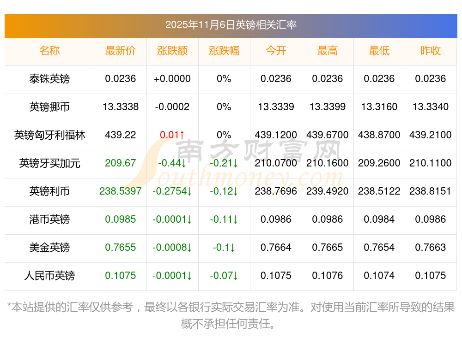The height and width of the screenshot is (338, 462).
Task: Click previous close 0.7663
Action: 431,248
